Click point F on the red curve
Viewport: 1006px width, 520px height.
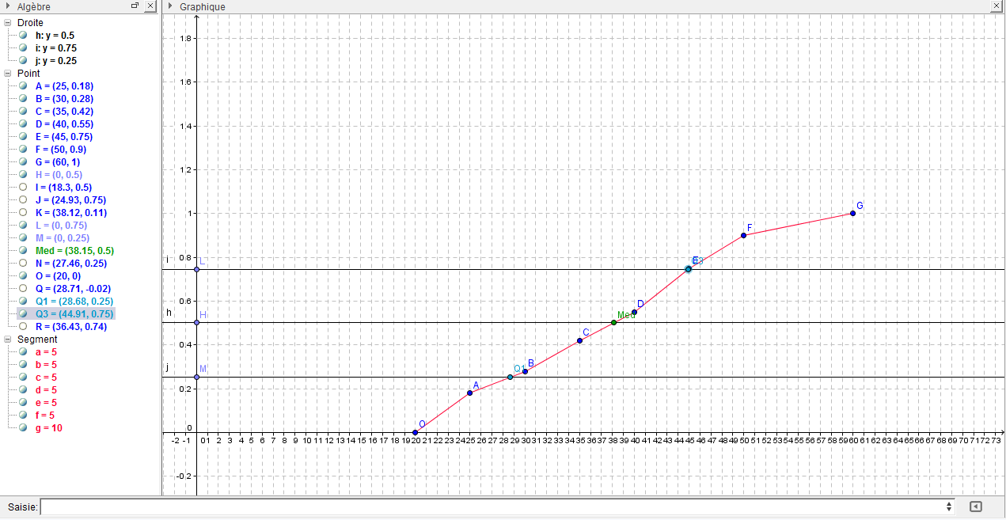pos(744,235)
